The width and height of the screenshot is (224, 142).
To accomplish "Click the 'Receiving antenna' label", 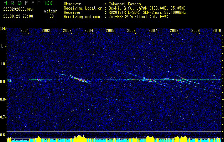I will (x=82, y=17).
